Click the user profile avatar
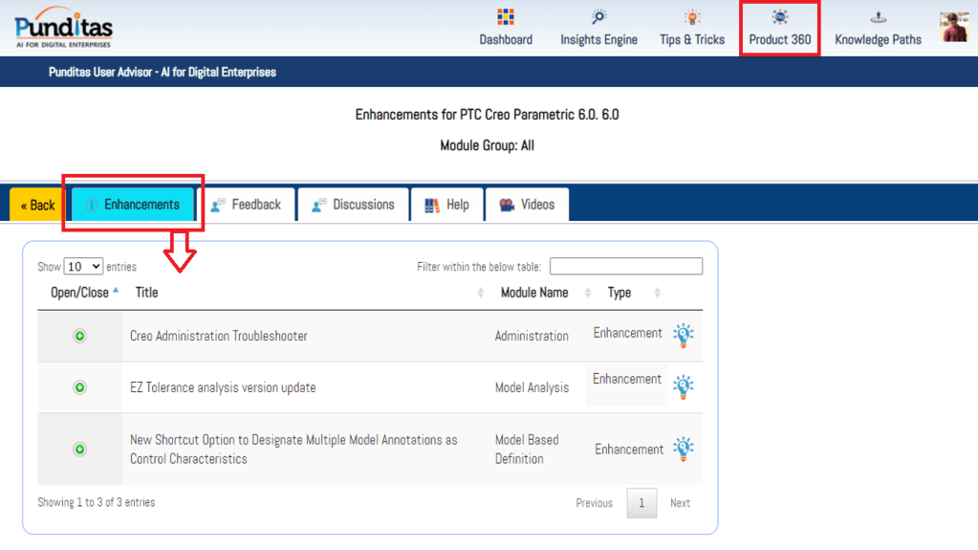 [x=954, y=27]
